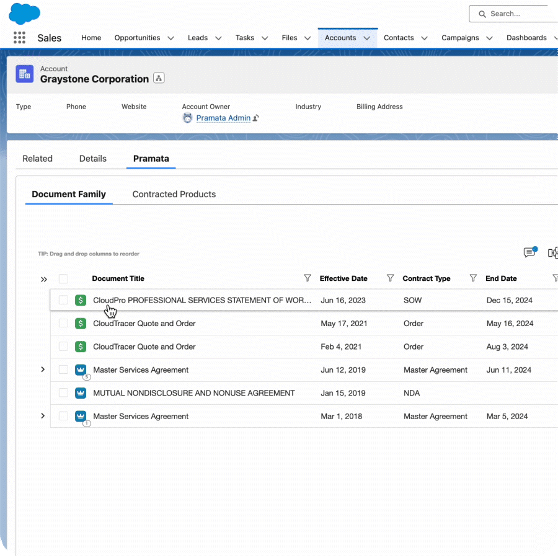The width and height of the screenshot is (558, 558).
Task: Expand all rows with double chevron
Action: pyautogui.click(x=44, y=280)
